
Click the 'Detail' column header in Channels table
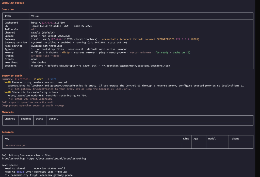tap(53, 119)
